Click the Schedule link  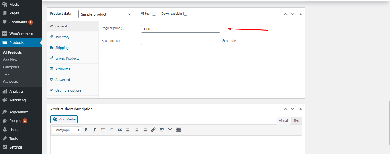click(x=229, y=41)
